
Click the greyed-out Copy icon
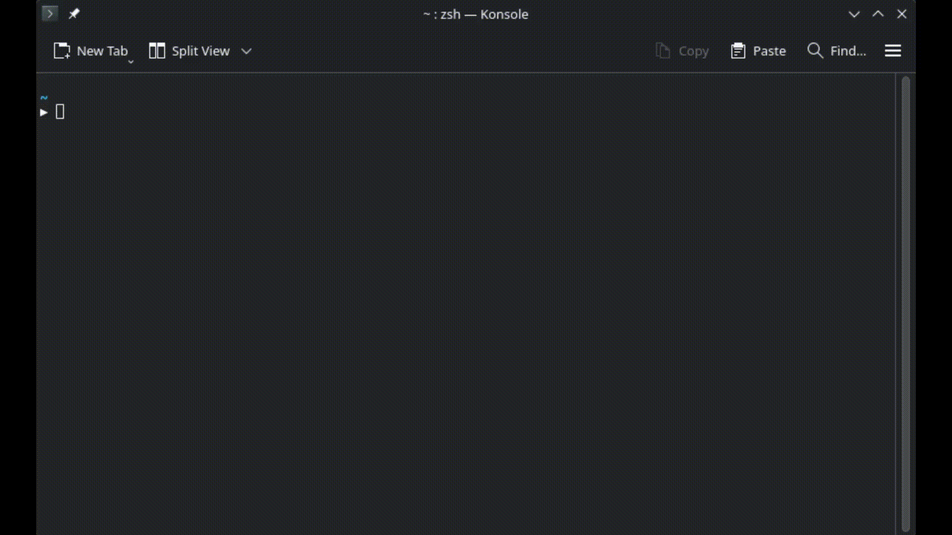click(x=662, y=51)
